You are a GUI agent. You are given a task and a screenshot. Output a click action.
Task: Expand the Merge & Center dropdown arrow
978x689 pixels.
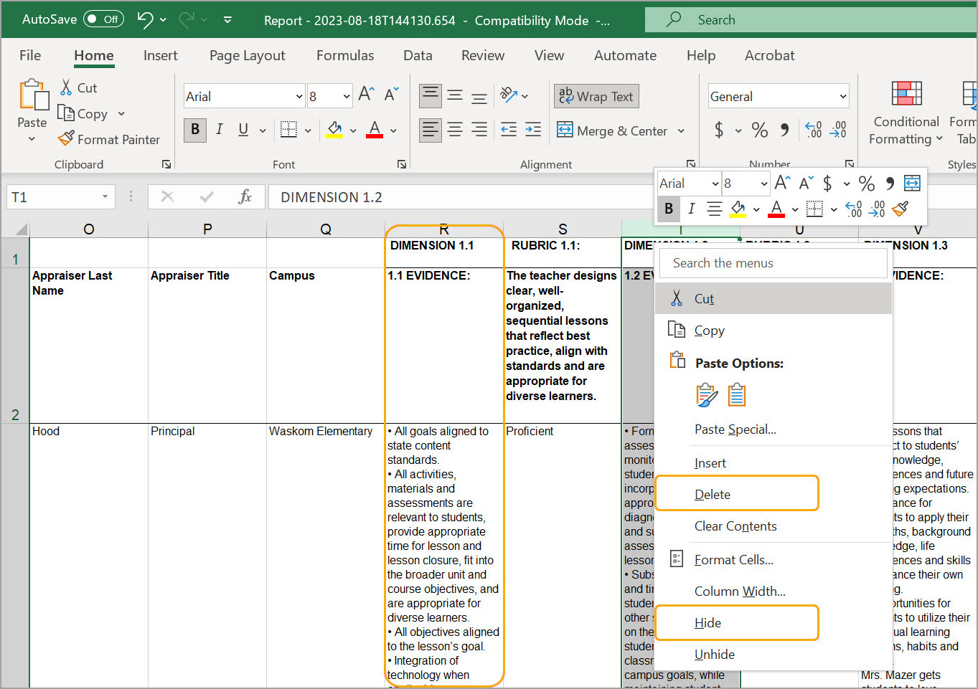tap(681, 130)
